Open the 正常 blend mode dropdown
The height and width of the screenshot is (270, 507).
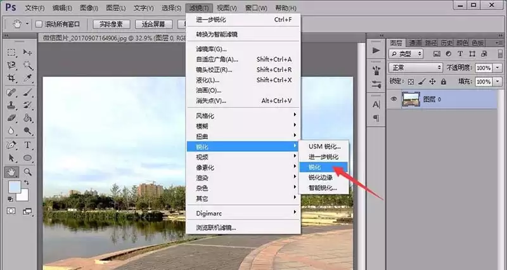tap(416, 68)
